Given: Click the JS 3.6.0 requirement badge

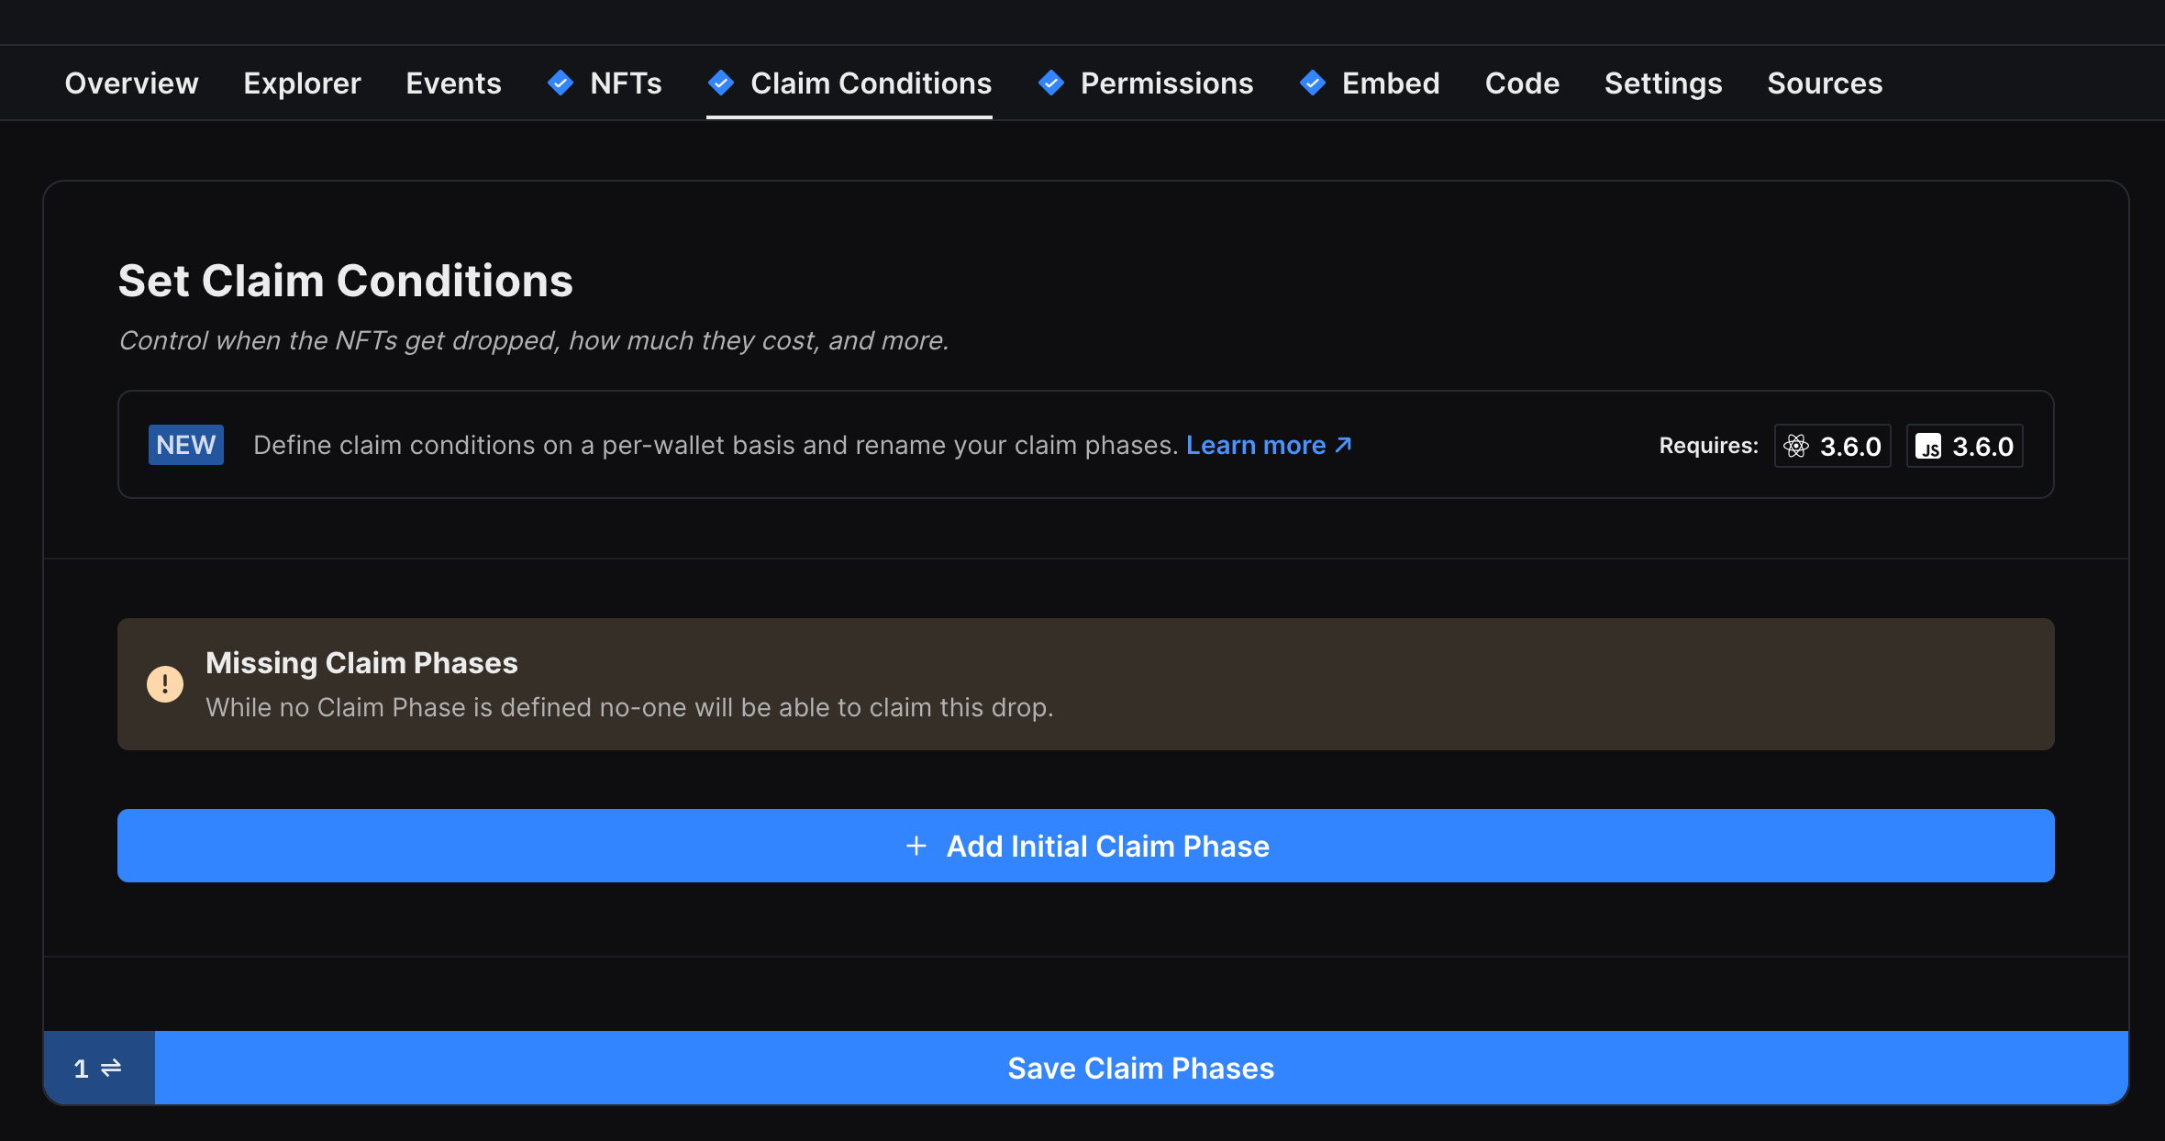Looking at the screenshot, I should 1964,446.
